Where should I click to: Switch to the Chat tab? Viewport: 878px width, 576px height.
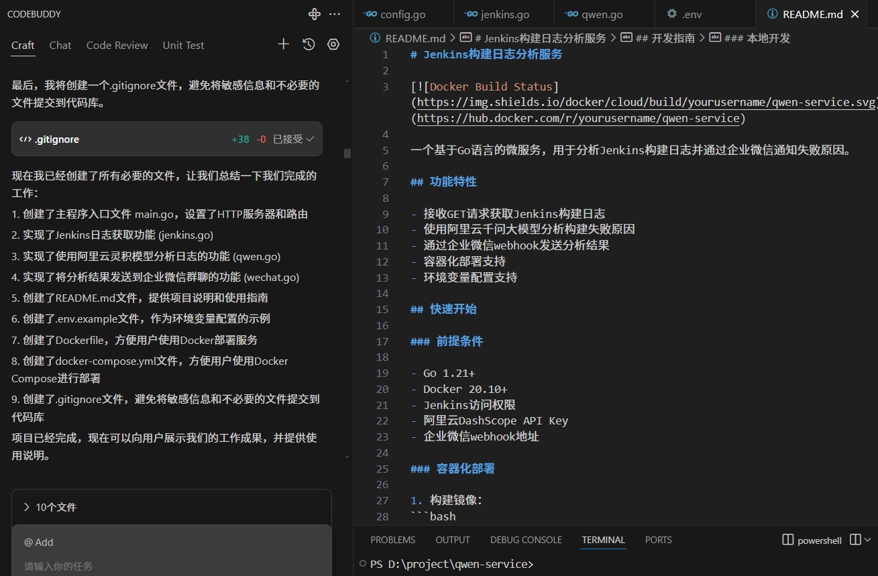[60, 45]
